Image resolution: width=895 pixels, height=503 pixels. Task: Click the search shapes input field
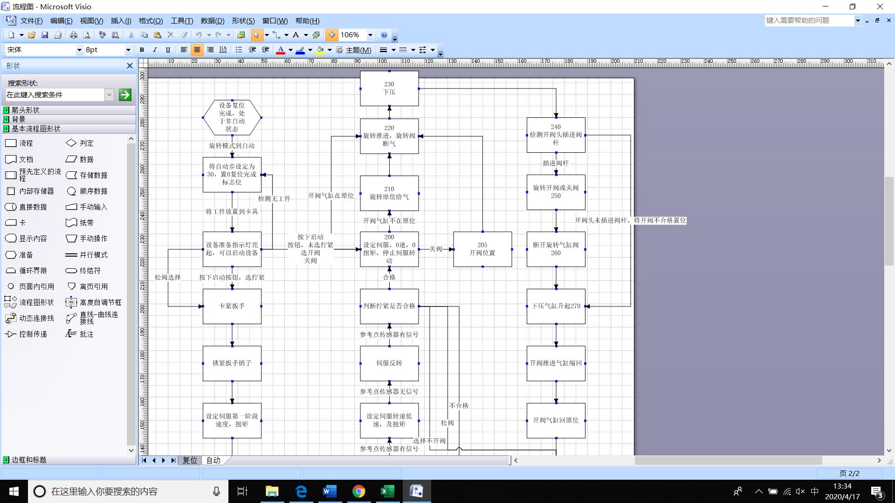coord(55,95)
